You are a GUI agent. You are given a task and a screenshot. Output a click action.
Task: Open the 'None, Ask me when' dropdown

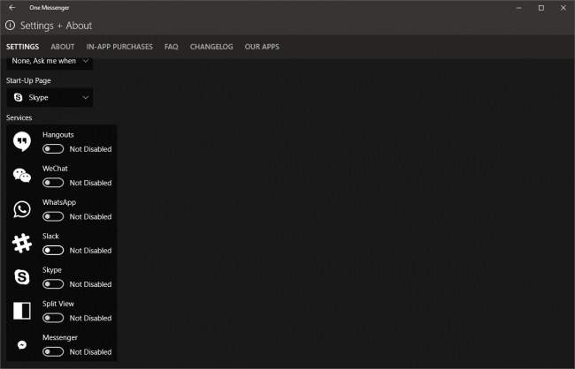(x=50, y=62)
